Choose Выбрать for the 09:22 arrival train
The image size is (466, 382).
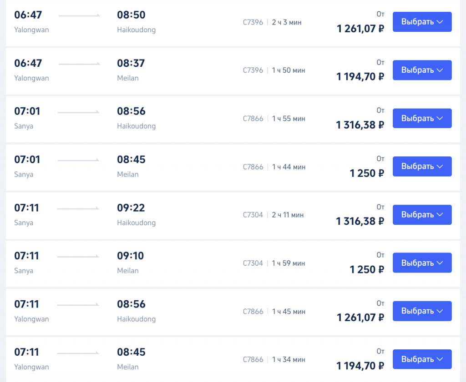coord(422,215)
